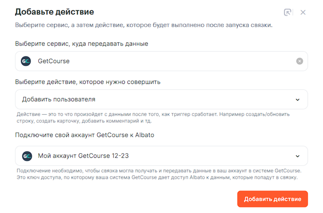
Task: Expand the action list chevron arrow
Action: (x=298, y=100)
